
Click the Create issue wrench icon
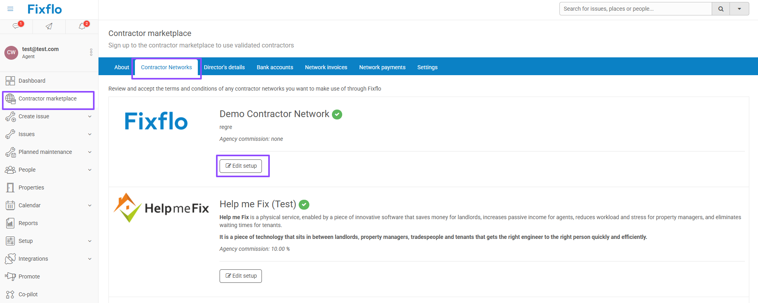tap(10, 116)
